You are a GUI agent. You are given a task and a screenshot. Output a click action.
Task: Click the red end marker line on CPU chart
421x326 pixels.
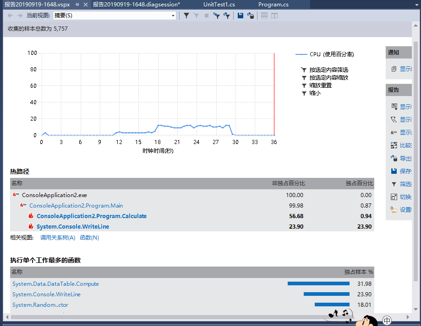(274, 94)
